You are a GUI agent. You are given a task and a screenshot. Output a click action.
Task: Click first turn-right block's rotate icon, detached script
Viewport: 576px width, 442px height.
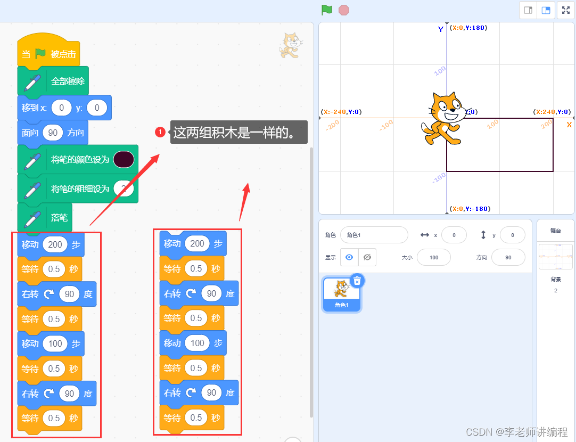pos(191,293)
